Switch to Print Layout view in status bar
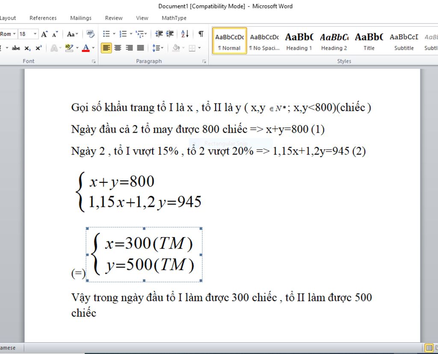Image resolution: width=438 pixels, height=354 pixels. coord(429,348)
